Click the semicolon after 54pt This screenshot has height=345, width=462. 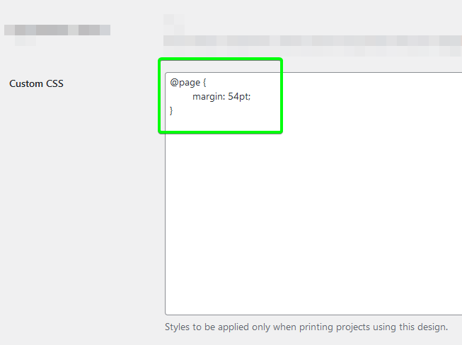pyautogui.click(x=250, y=97)
